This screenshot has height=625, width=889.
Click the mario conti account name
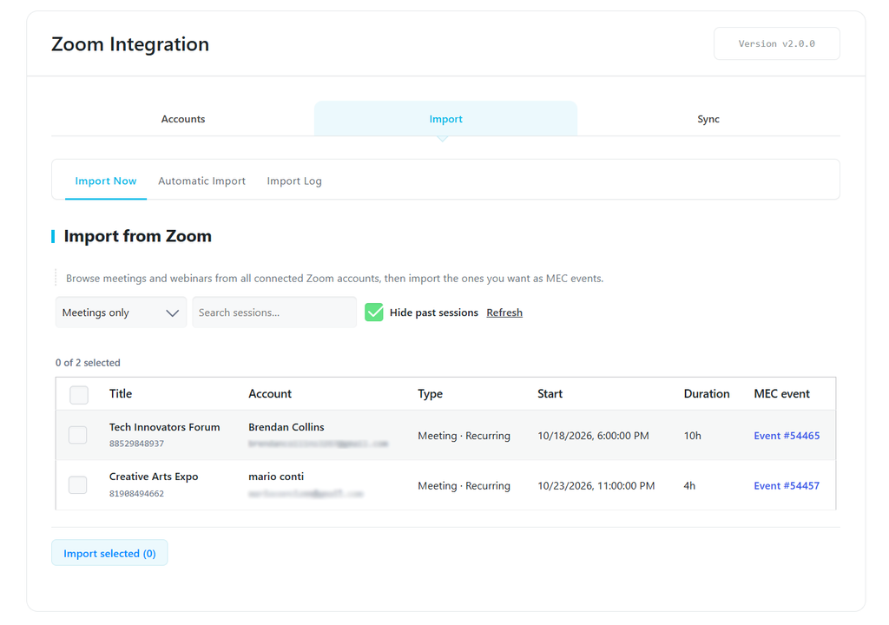click(x=276, y=477)
